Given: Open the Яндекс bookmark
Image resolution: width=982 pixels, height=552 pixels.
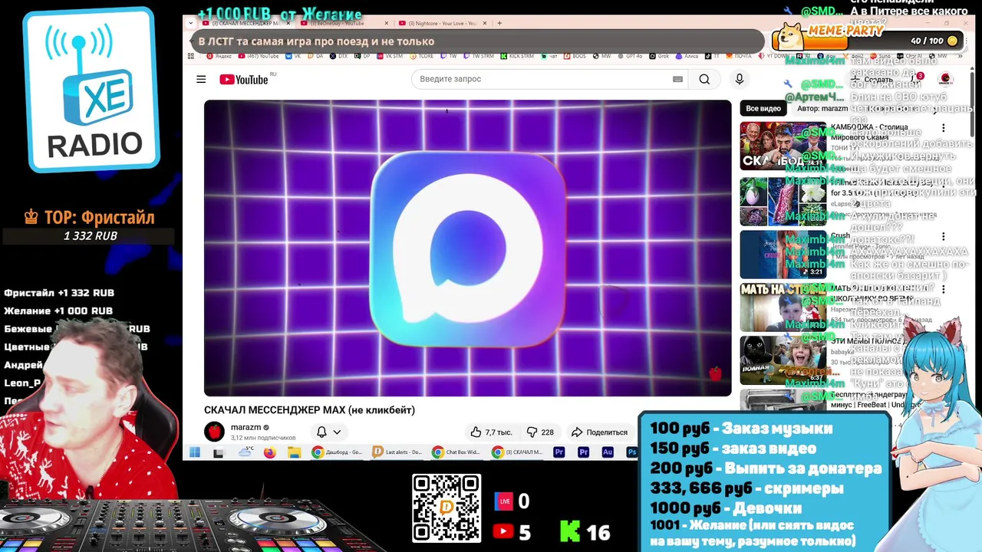Looking at the screenshot, I should [x=219, y=56].
